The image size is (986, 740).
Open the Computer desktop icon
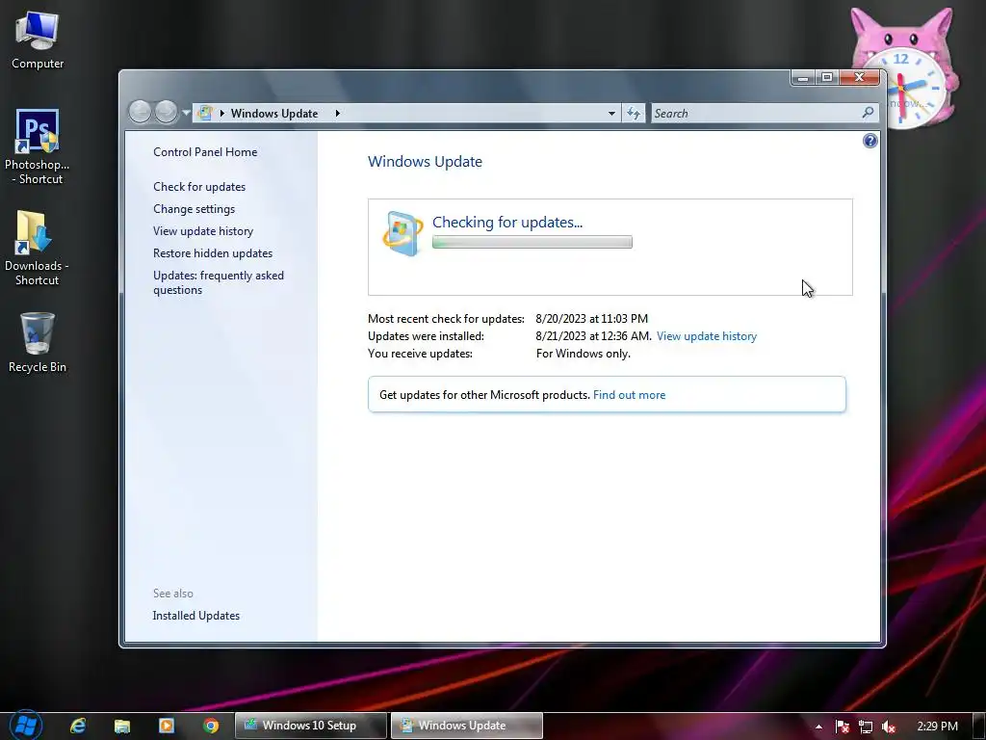click(x=38, y=40)
